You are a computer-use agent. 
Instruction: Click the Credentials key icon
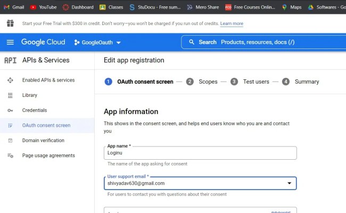[x=10, y=110]
